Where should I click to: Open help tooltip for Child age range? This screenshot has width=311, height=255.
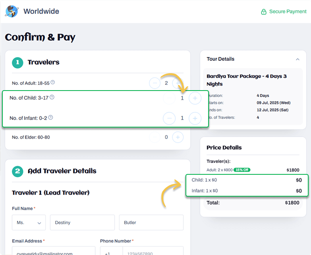(52, 97)
